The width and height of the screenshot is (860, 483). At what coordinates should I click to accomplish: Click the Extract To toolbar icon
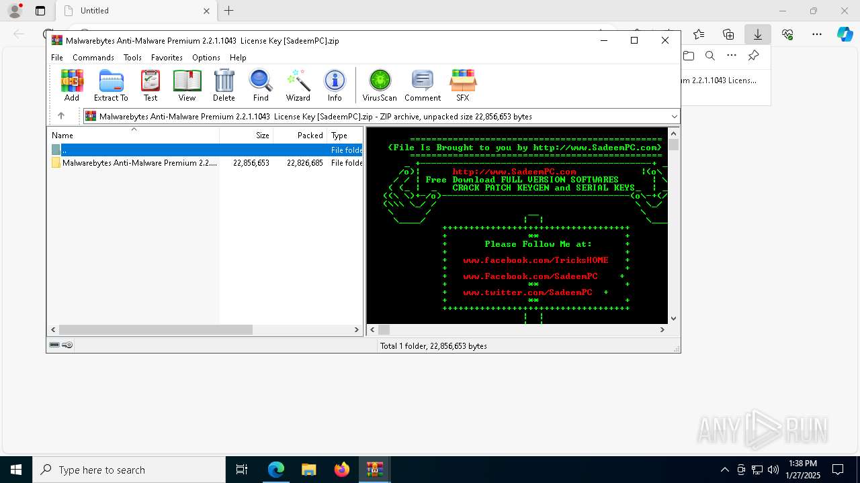point(111,85)
